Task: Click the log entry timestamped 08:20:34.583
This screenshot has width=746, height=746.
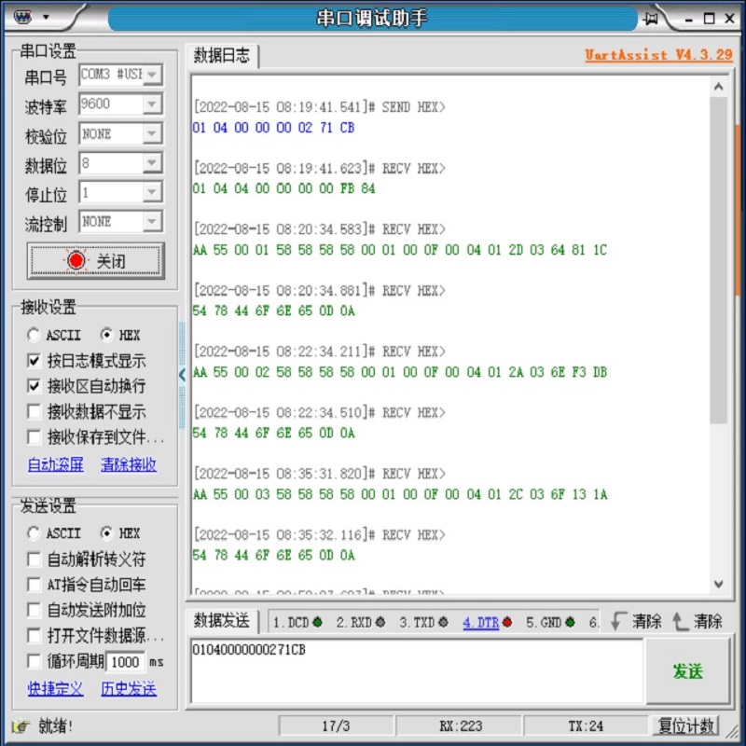Action: click(319, 229)
